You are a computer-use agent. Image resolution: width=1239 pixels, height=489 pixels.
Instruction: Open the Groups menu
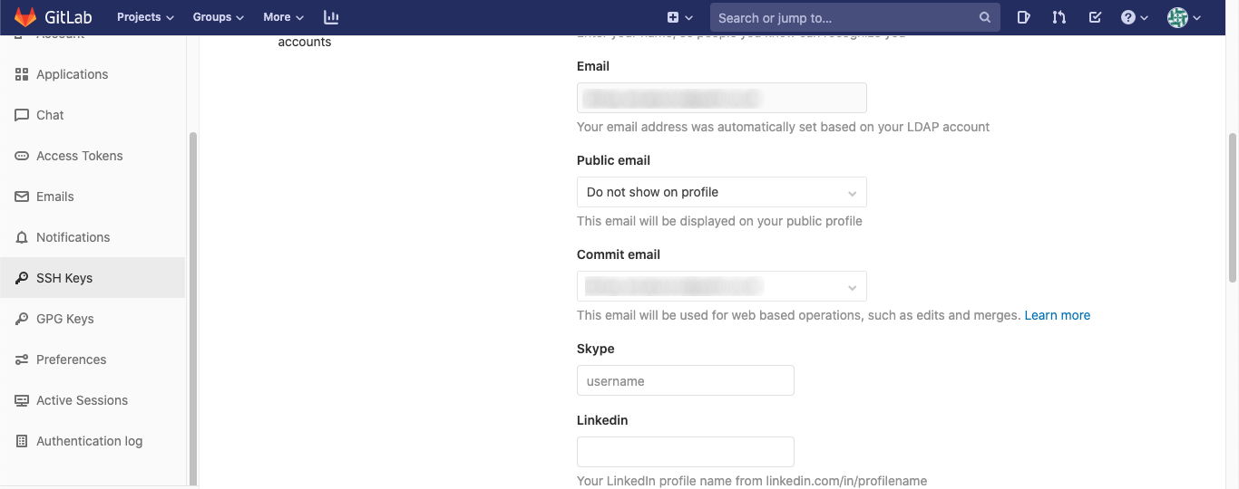coord(219,17)
